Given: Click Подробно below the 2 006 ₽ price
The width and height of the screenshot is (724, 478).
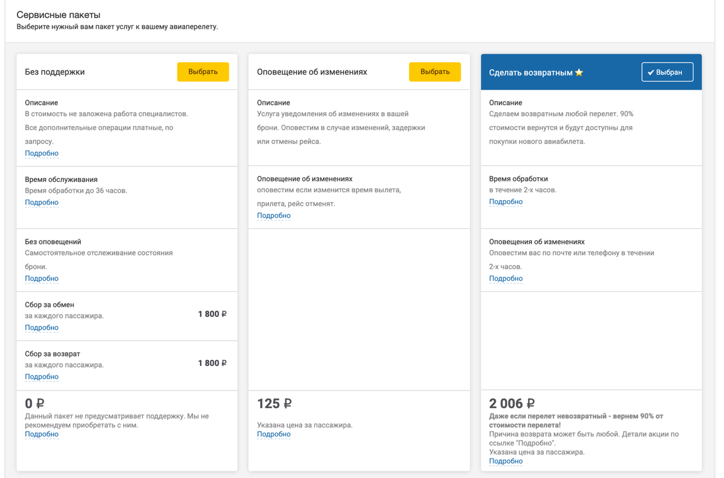Looking at the screenshot, I should [506, 461].
